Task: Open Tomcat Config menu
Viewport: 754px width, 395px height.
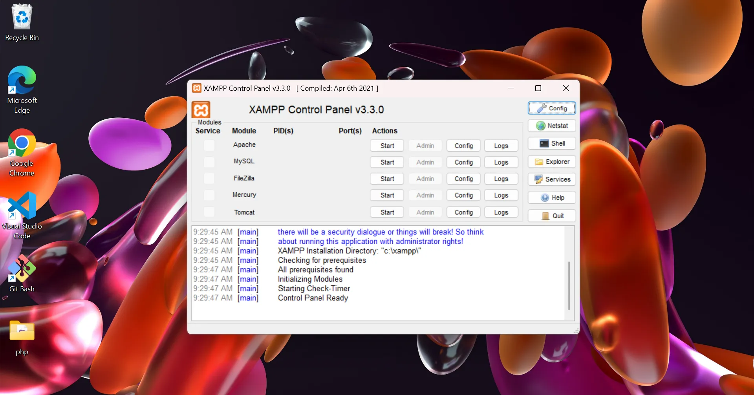Action: pyautogui.click(x=464, y=212)
